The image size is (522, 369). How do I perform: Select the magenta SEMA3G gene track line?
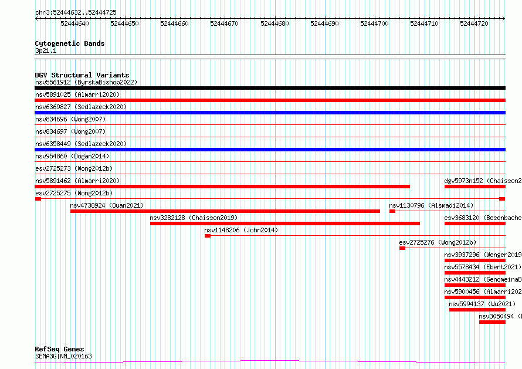[x=270, y=362]
